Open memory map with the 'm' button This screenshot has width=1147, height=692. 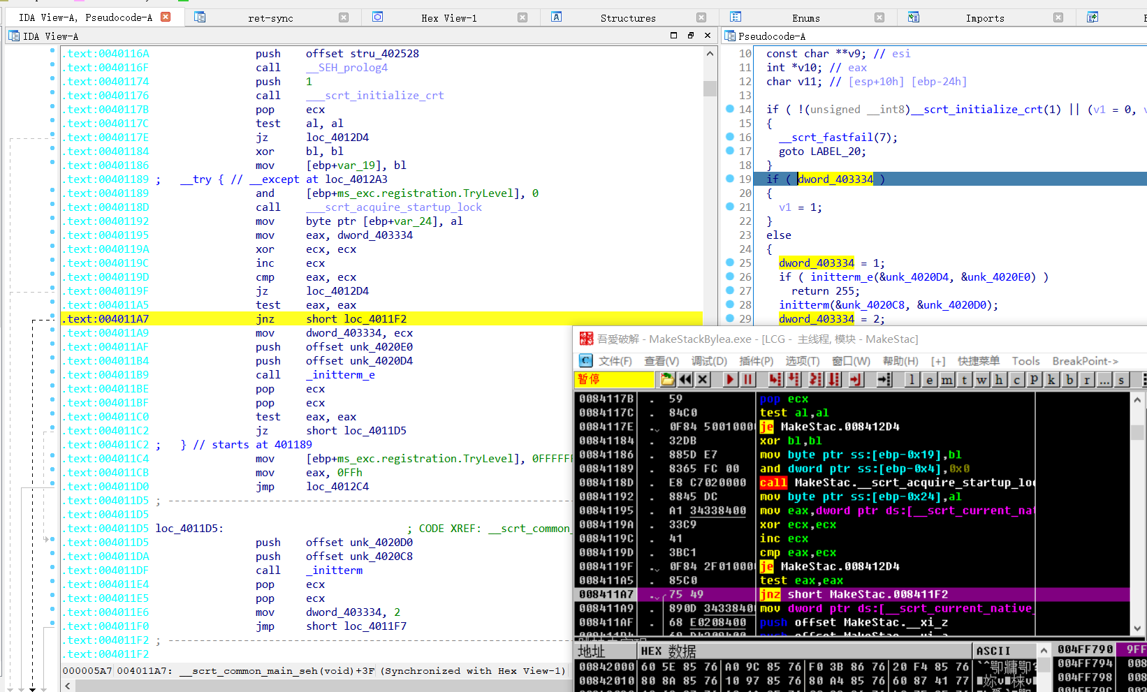click(x=947, y=379)
